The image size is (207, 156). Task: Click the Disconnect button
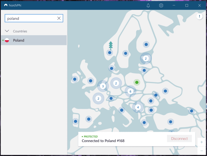(x=179, y=138)
